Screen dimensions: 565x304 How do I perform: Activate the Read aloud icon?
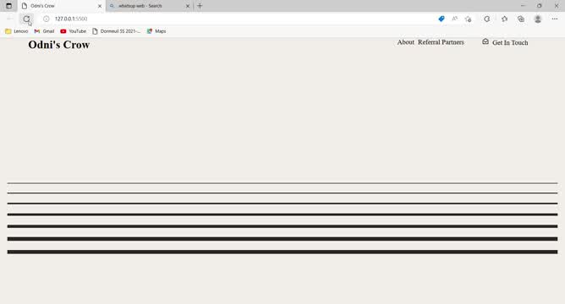pyautogui.click(x=455, y=19)
